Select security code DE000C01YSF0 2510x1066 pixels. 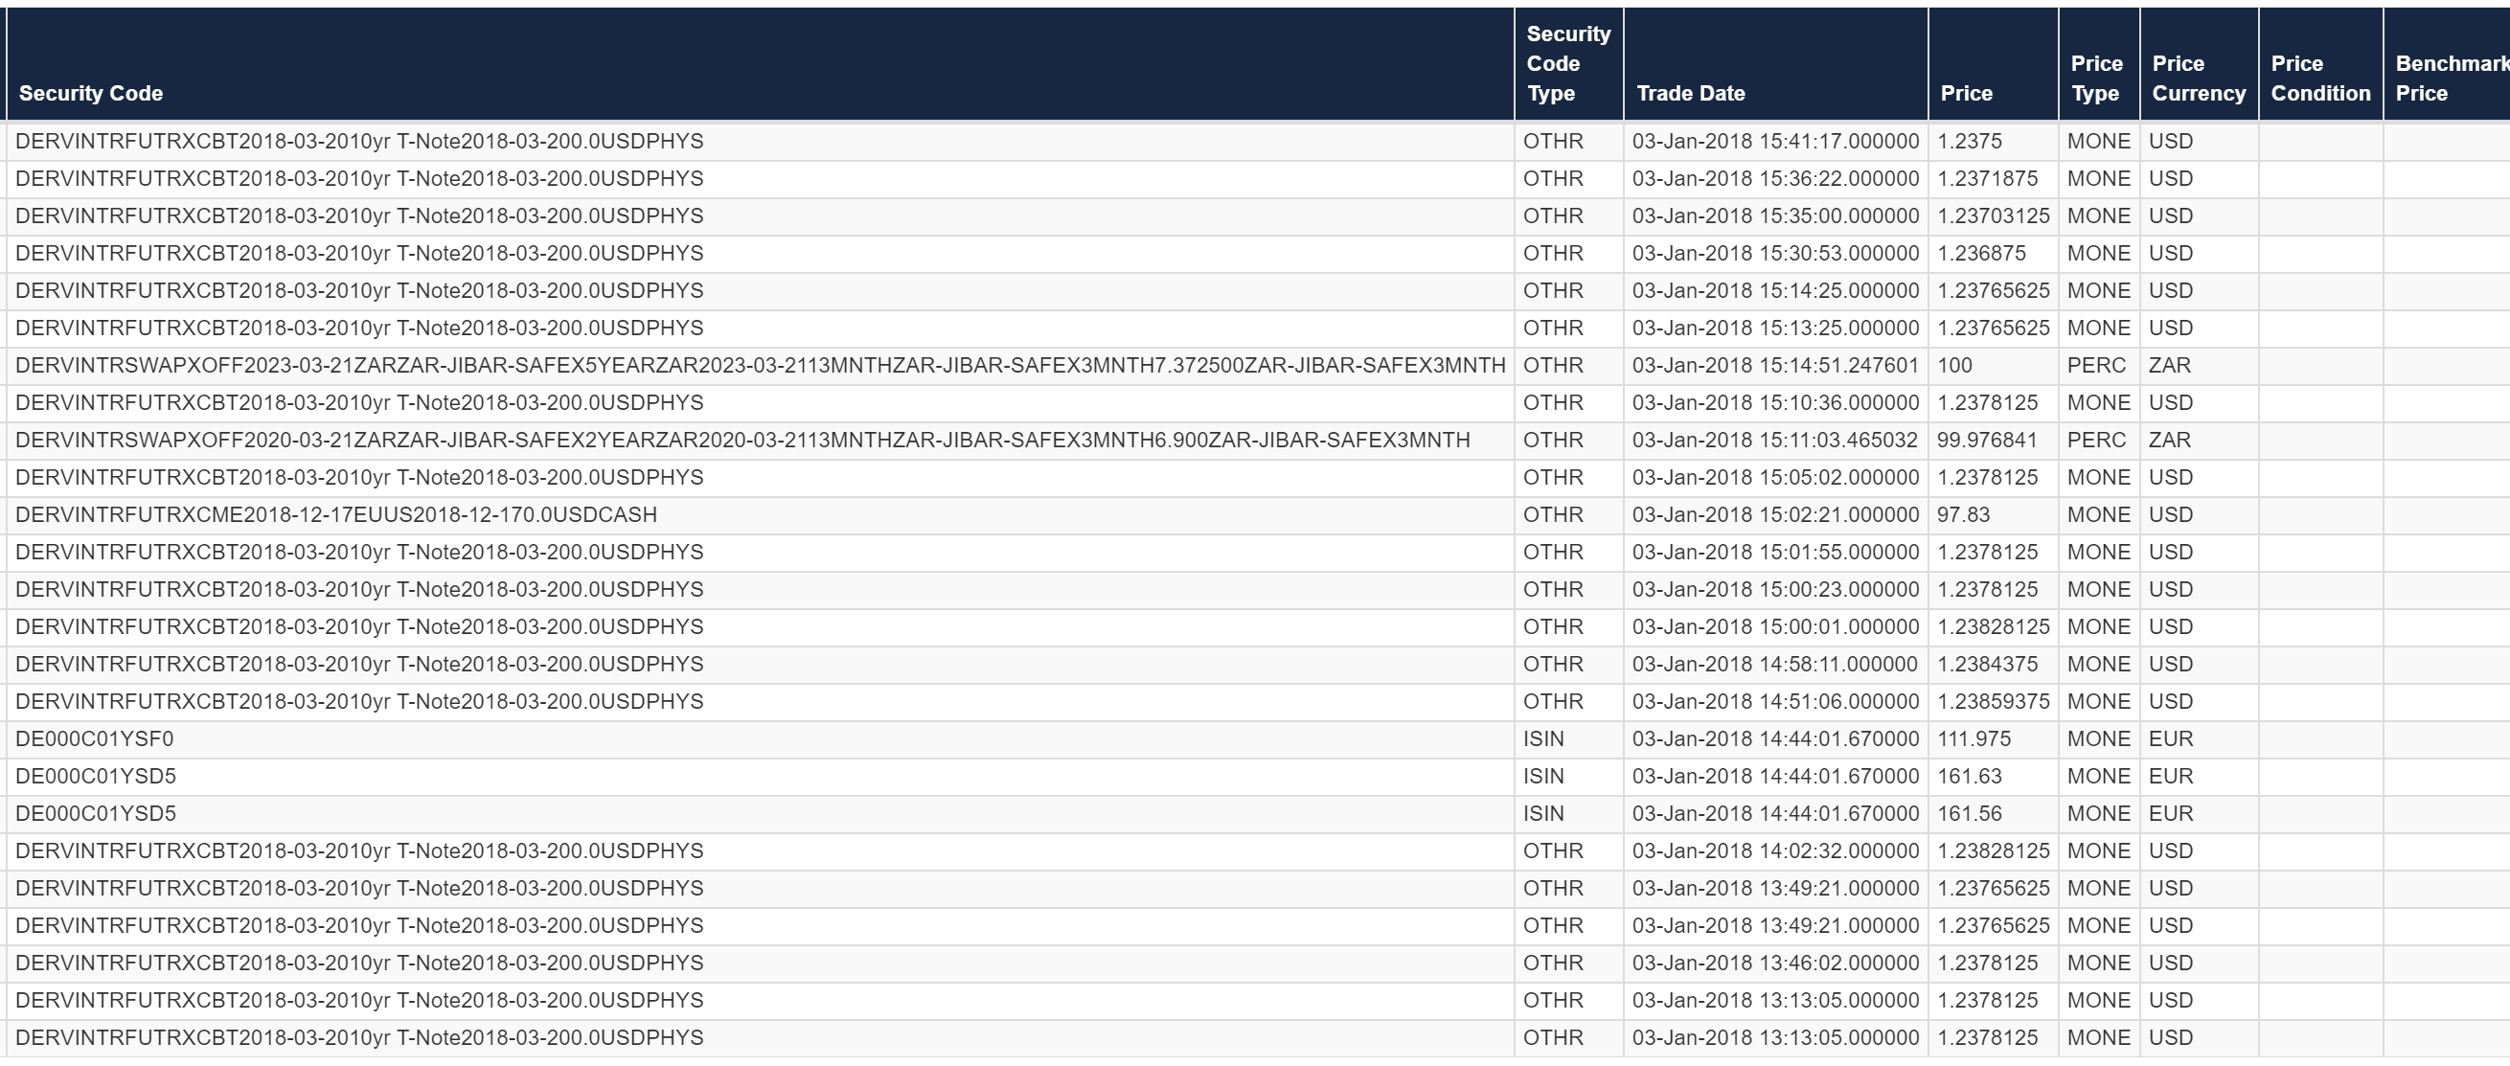pyautogui.click(x=95, y=738)
